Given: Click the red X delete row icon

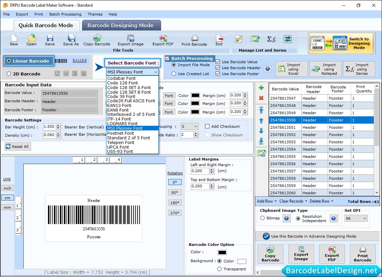Looking at the screenshot, I should (x=261, y=98).
